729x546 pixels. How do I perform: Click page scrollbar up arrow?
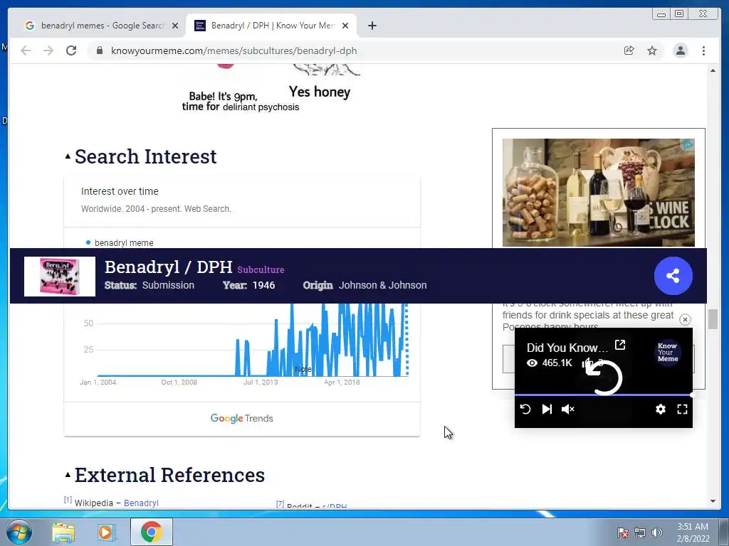point(713,71)
